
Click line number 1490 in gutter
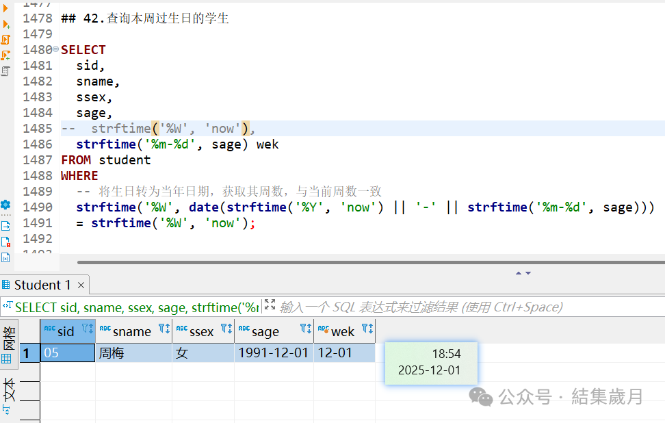tap(38, 207)
